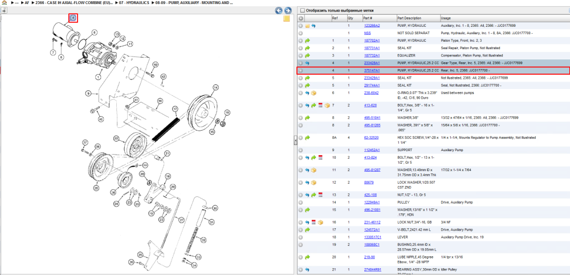The image size is (570, 275).
Task: Click the pin icon at diagram toolbar left
Action: point(4,10)
